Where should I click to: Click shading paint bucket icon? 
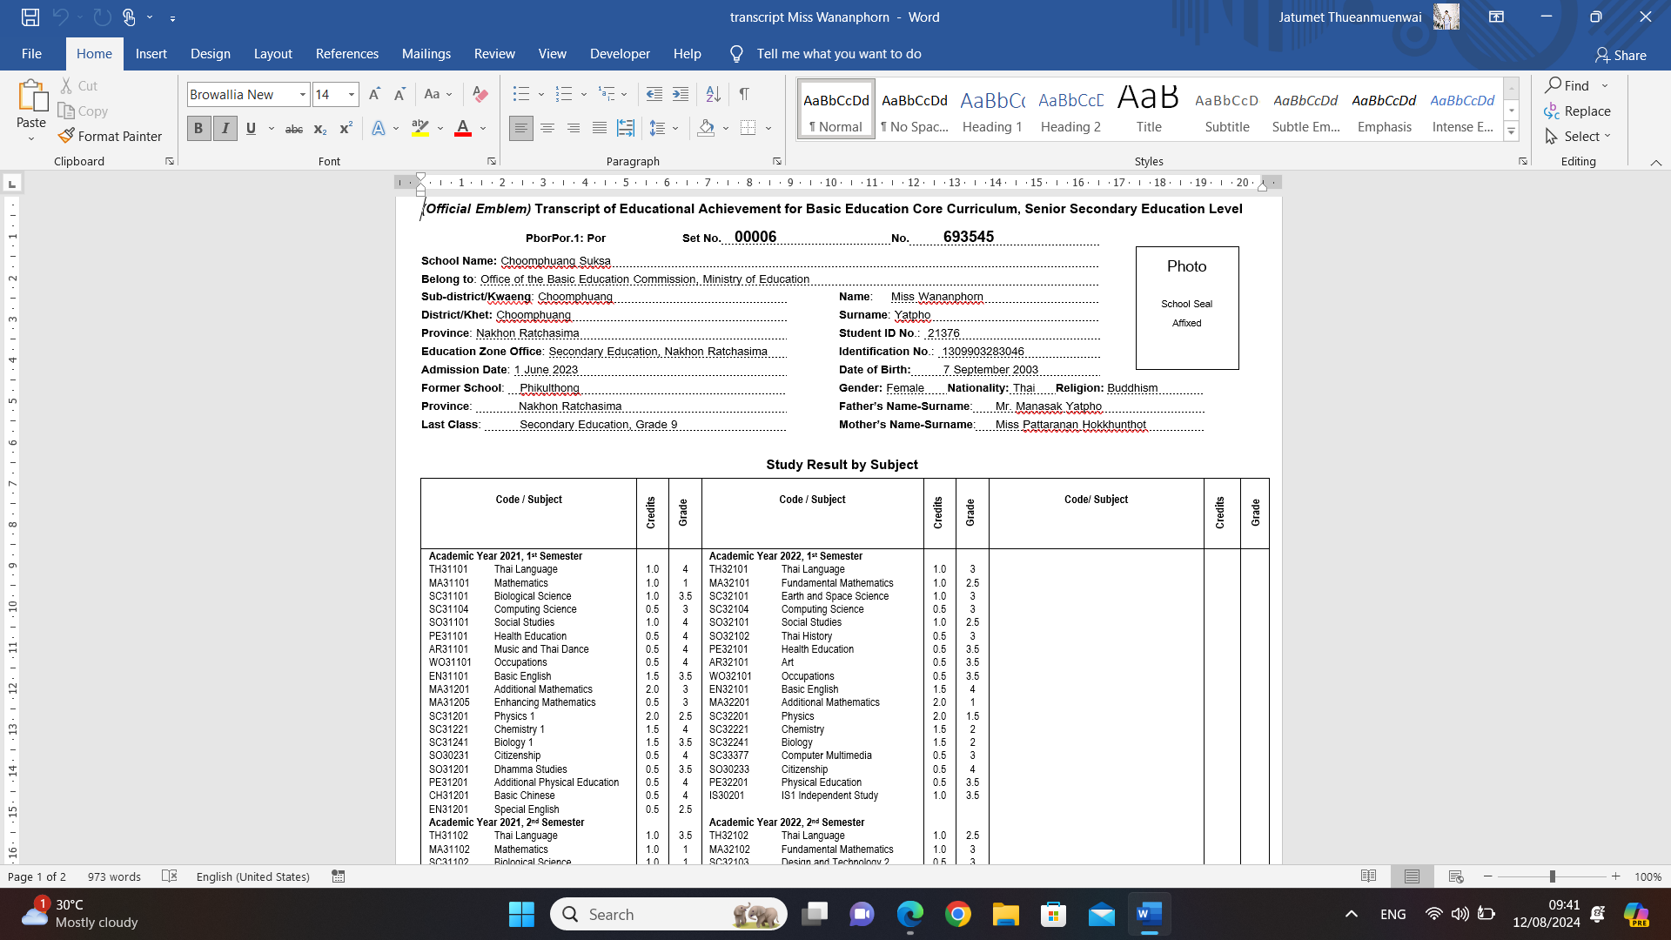[x=706, y=129]
